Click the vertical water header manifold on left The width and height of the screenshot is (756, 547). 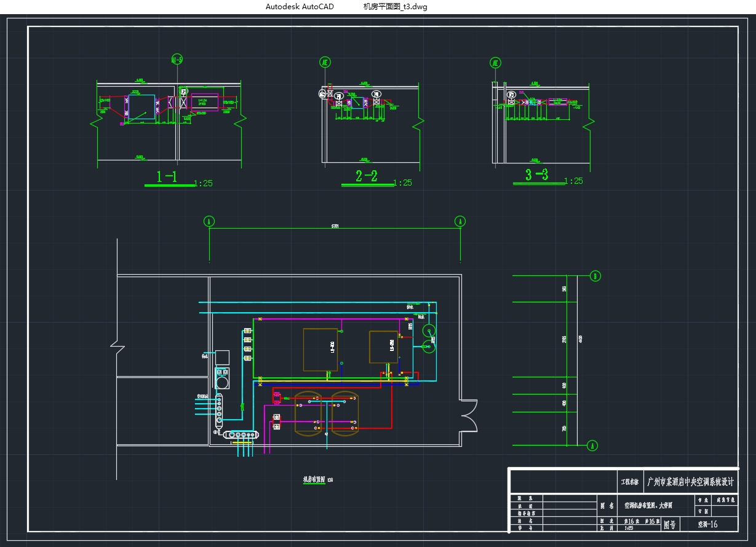pos(218,410)
